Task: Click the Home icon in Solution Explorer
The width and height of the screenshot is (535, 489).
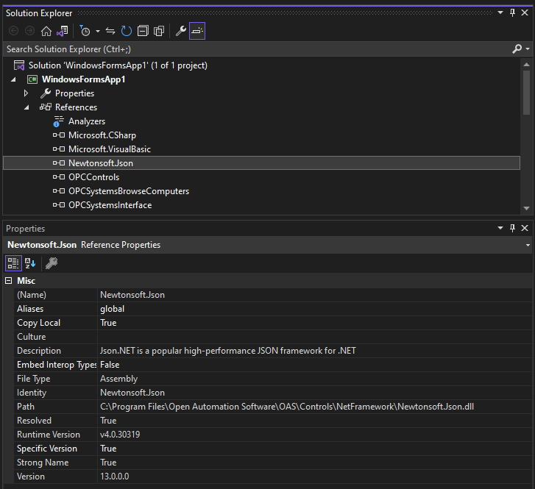Action: (x=46, y=31)
